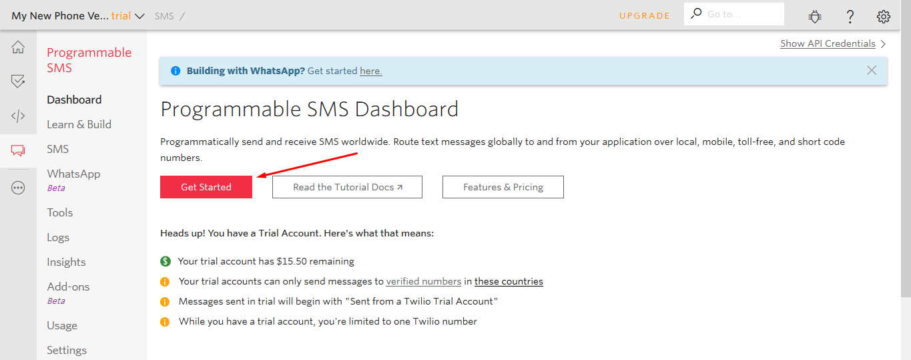
Task: Select the red SMS chat bubble icon
Action: click(x=18, y=150)
